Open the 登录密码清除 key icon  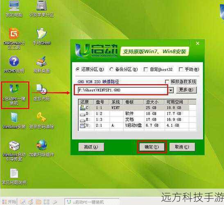(41, 121)
